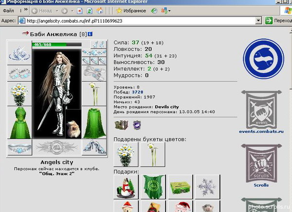Click the crystal belt item slot
The width and height of the screenshot is (292, 212).
click(19, 147)
